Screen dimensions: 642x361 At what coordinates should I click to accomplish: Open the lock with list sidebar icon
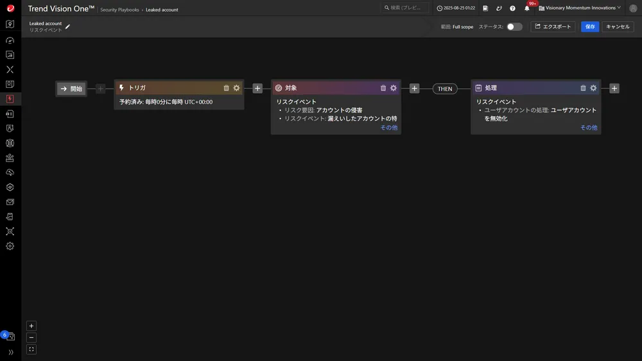pyautogui.click(x=10, y=113)
